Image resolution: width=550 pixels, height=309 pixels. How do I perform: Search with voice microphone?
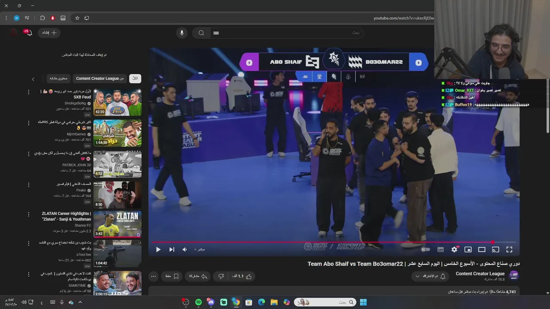pos(182,33)
